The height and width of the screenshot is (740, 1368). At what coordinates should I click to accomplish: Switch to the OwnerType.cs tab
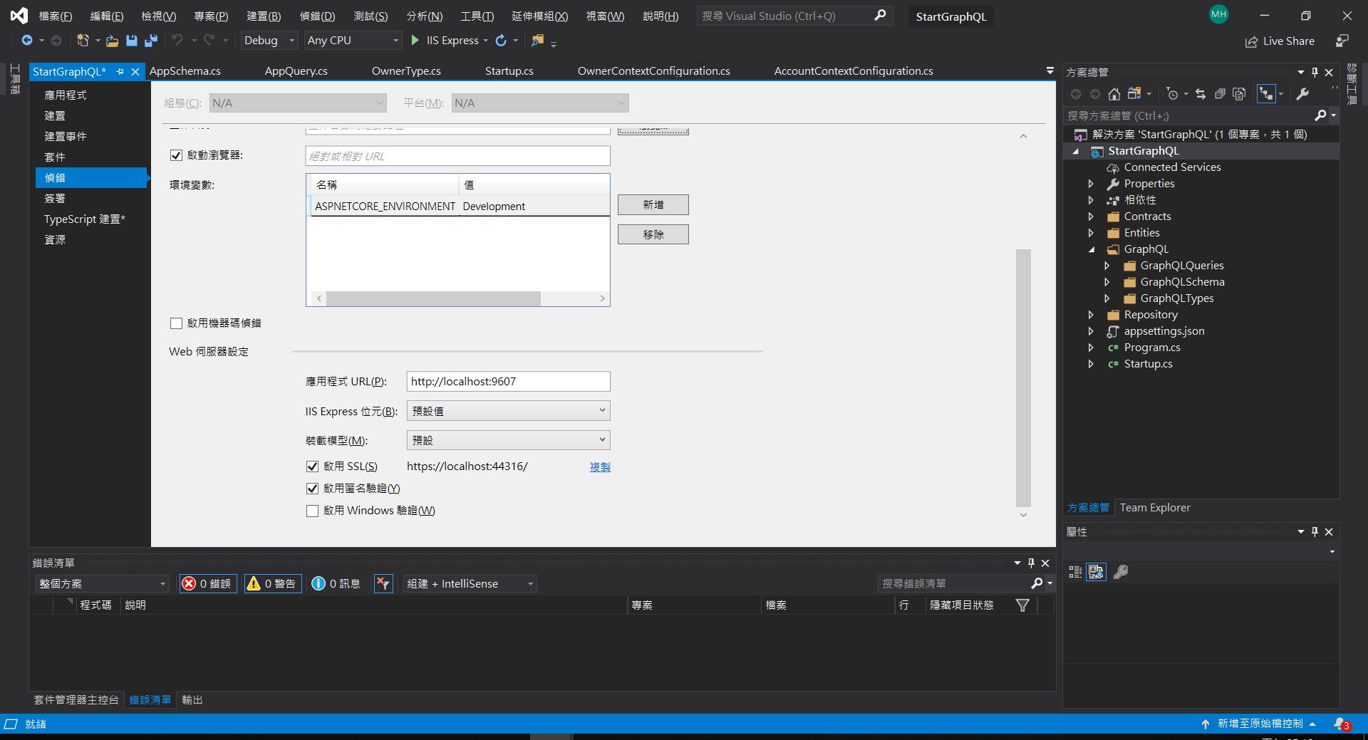click(x=406, y=71)
